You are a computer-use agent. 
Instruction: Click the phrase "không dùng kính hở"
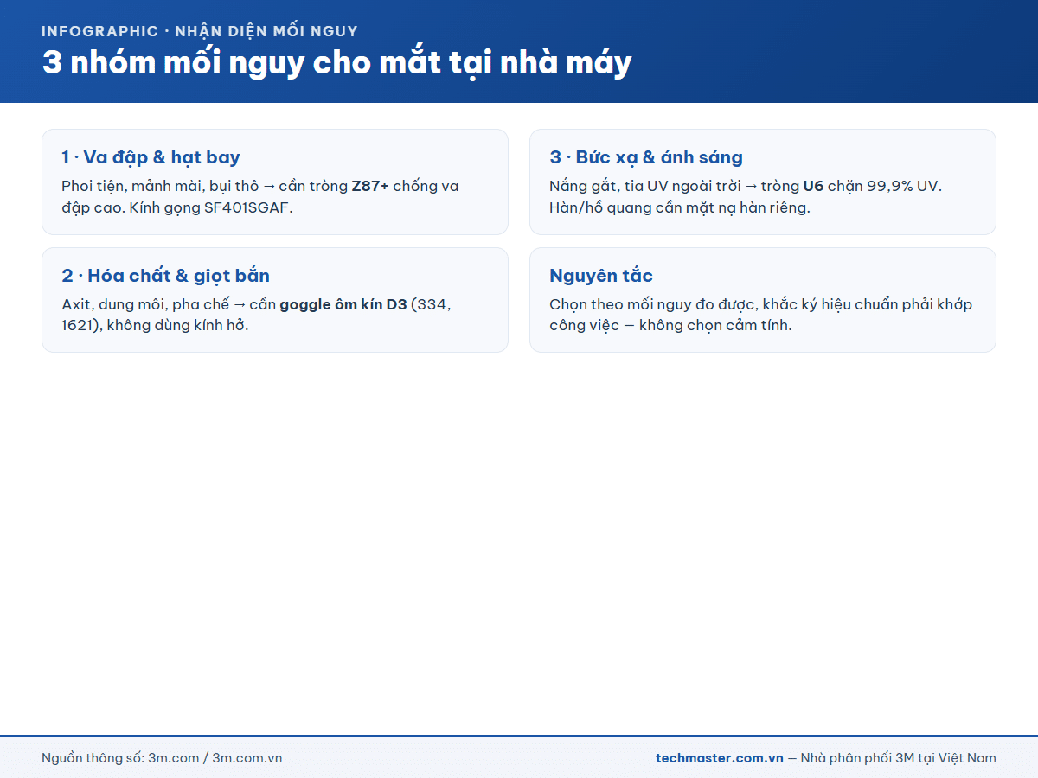coord(176,327)
